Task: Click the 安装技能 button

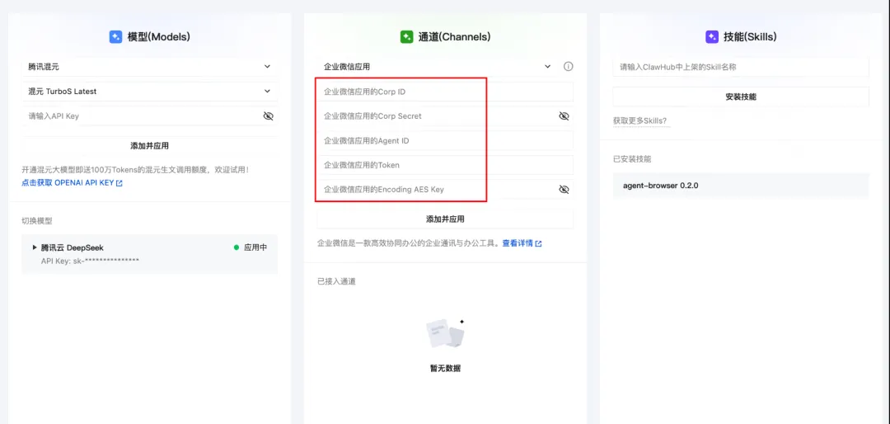Action: pos(741,97)
